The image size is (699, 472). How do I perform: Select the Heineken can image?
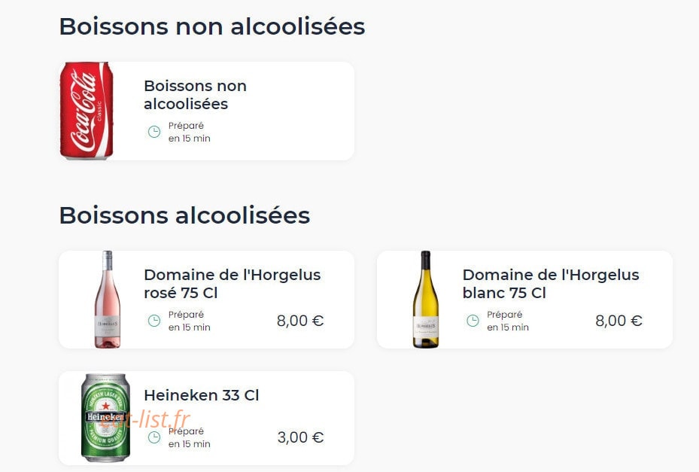click(105, 418)
